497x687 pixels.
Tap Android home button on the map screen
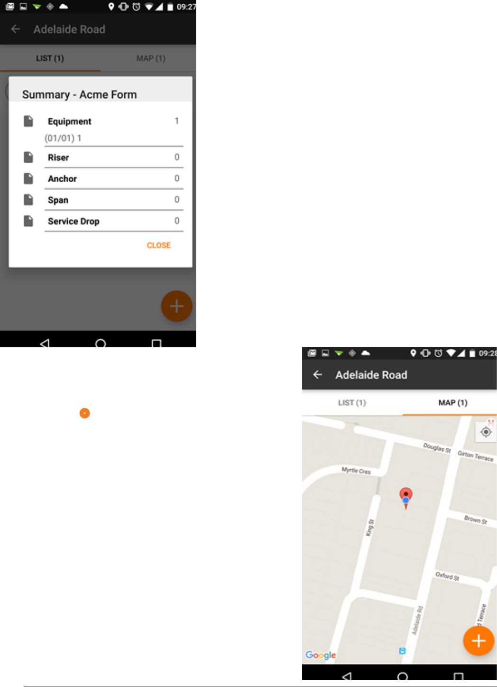403,676
